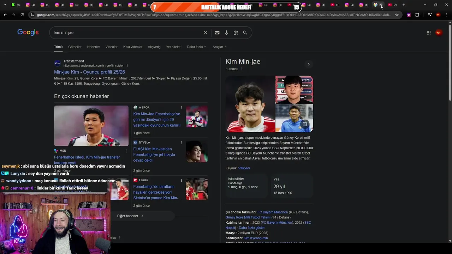Screen dimensions: 452x254
Task: Open the on-screen keyboard input tool
Action: tap(217, 32)
